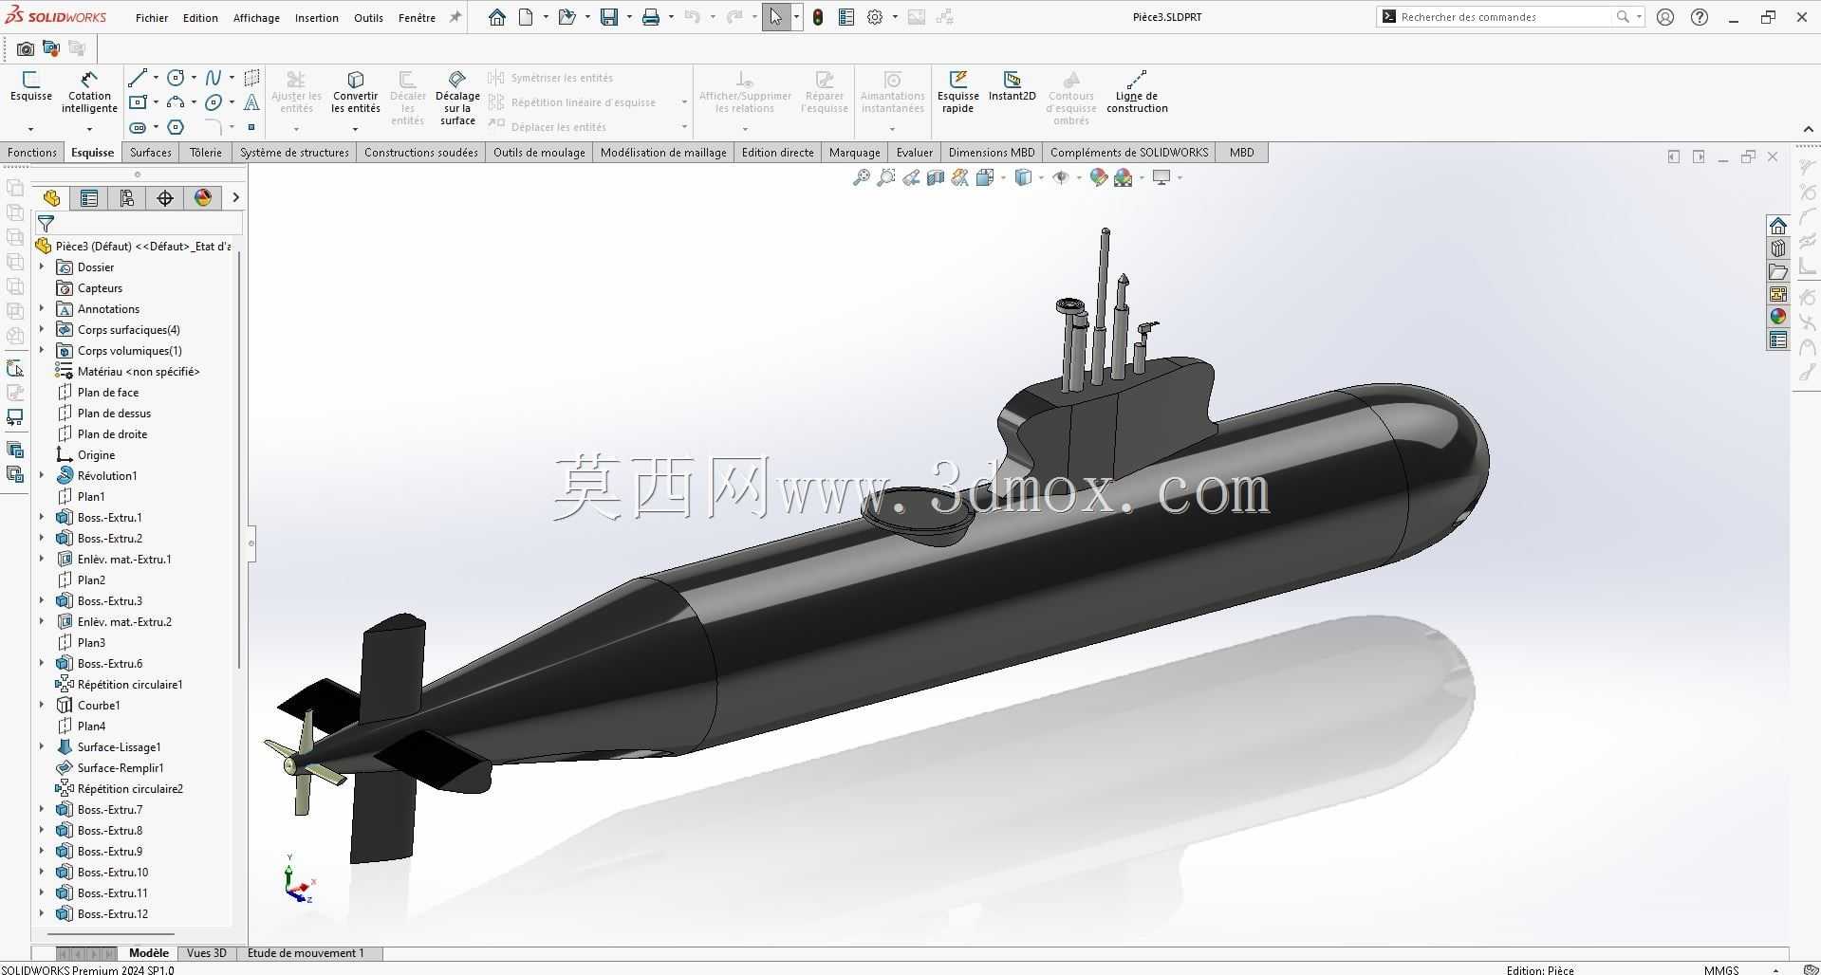Image resolution: width=1821 pixels, height=975 pixels.
Task: Click the Save icon in title toolbar
Action: pos(609,17)
